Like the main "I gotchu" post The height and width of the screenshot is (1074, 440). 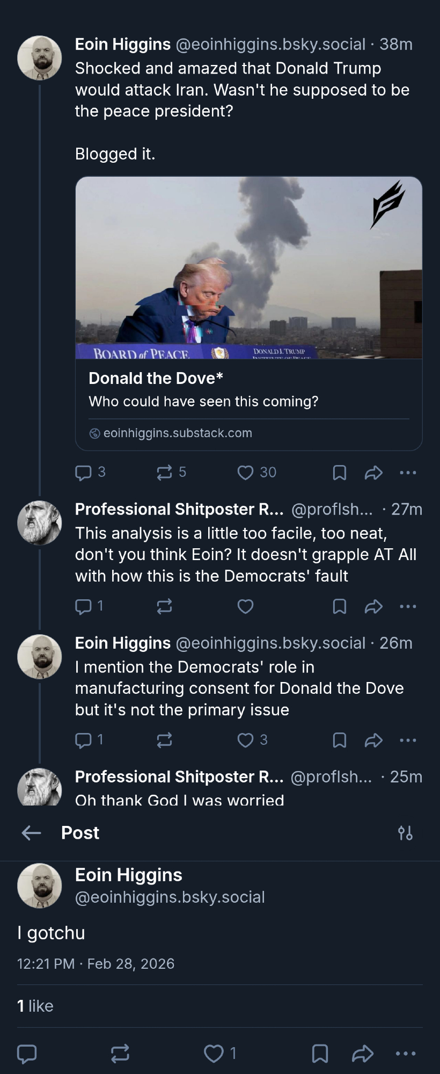coord(214,1053)
